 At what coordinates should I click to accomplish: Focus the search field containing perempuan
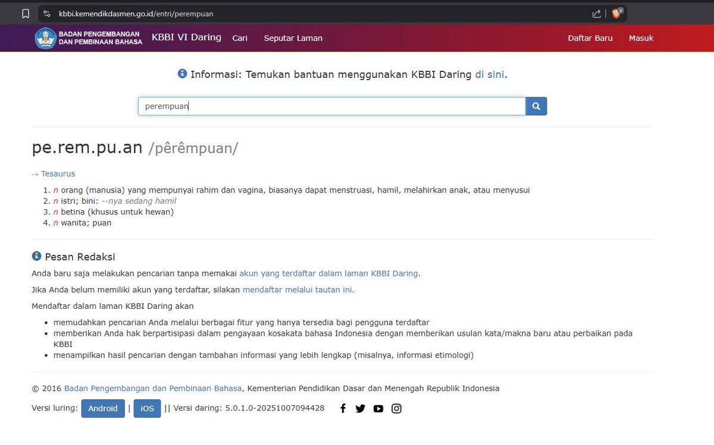[332, 106]
